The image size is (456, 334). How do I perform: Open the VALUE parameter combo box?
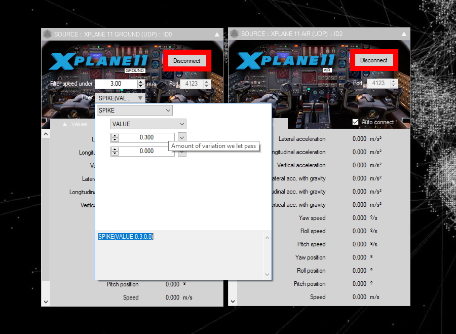pos(148,124)
